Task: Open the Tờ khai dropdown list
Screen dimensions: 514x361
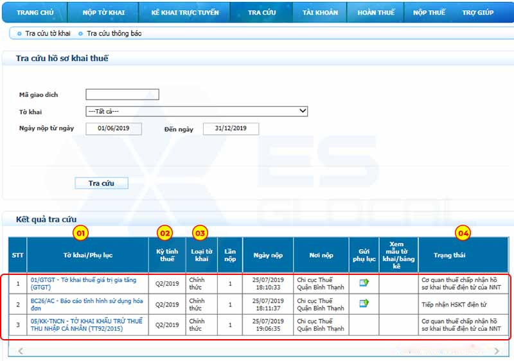Action: tap(197, 111)
